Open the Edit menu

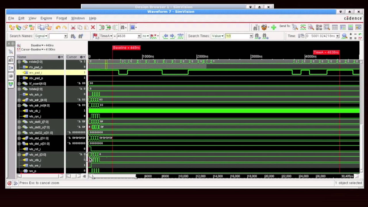pos(21,18)
